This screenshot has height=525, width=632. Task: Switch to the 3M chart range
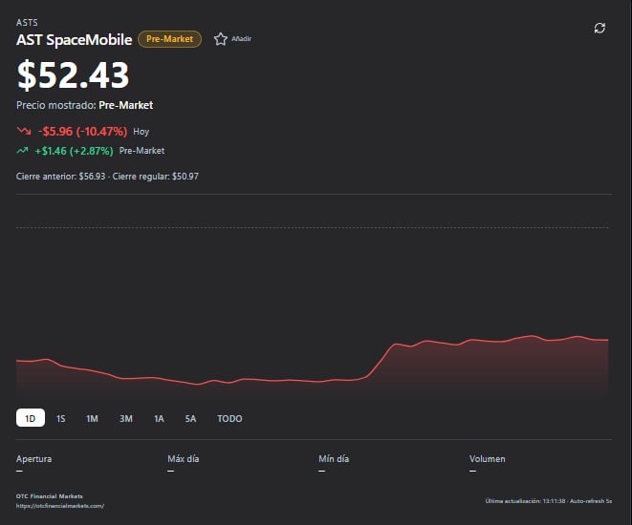(126, 419)
